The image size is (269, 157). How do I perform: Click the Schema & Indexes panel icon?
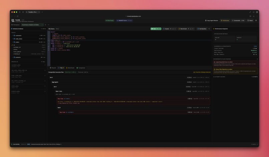point(12,29)
